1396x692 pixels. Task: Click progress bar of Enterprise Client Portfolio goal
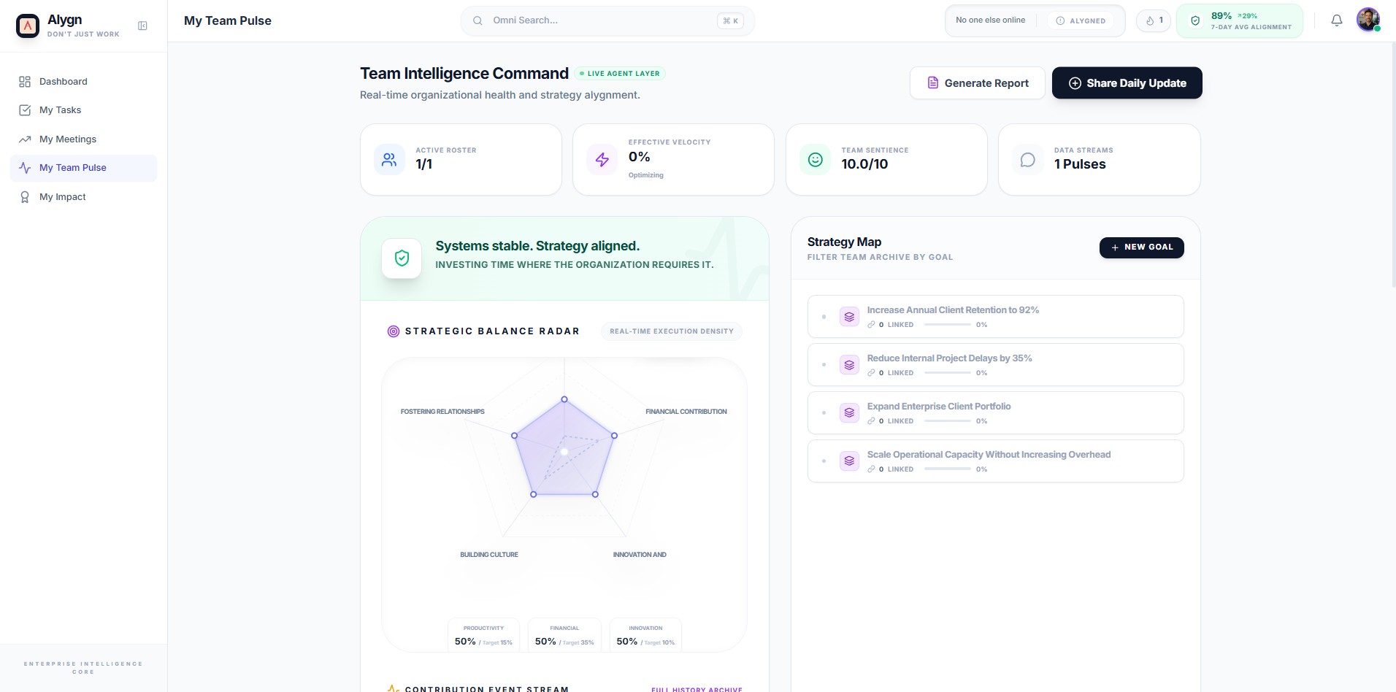tap(948, 421)
